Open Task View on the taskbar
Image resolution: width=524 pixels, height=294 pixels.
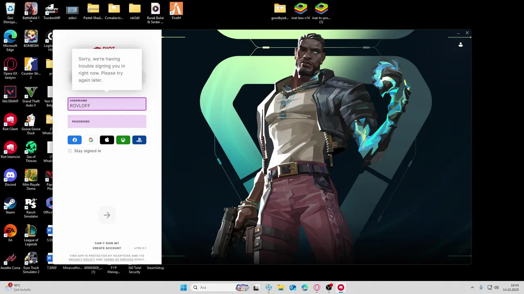coord(256,287)
